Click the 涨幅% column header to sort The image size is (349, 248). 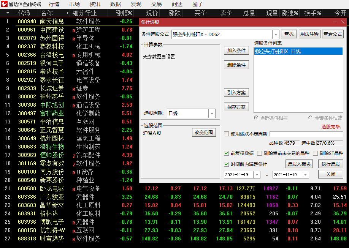pyautogui.click(x=124, y=13)
